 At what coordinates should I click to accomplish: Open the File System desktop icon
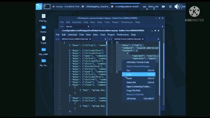coord(43,18)
